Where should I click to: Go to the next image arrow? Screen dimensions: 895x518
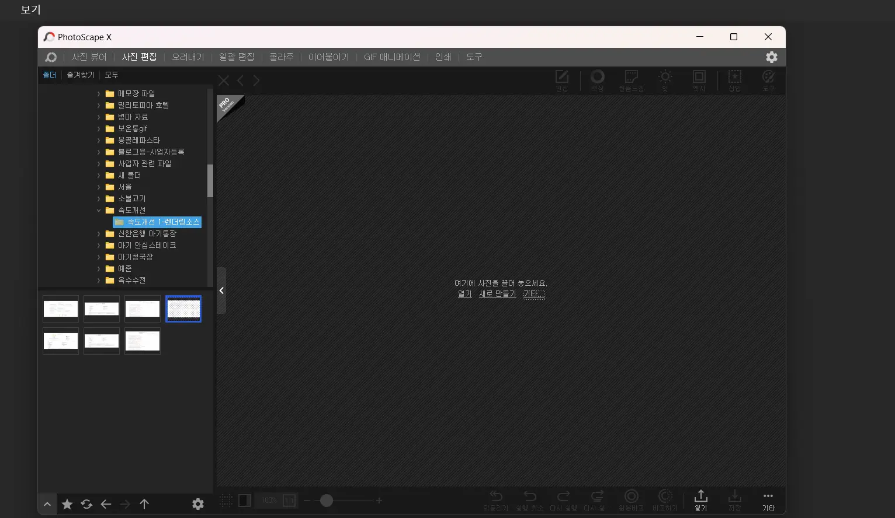256,80
